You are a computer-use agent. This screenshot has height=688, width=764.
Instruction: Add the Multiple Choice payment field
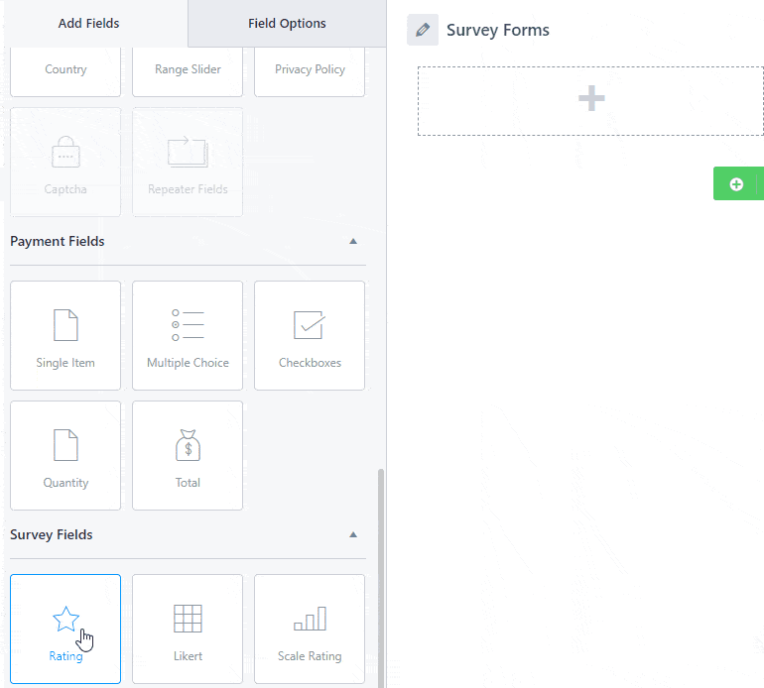188,335
